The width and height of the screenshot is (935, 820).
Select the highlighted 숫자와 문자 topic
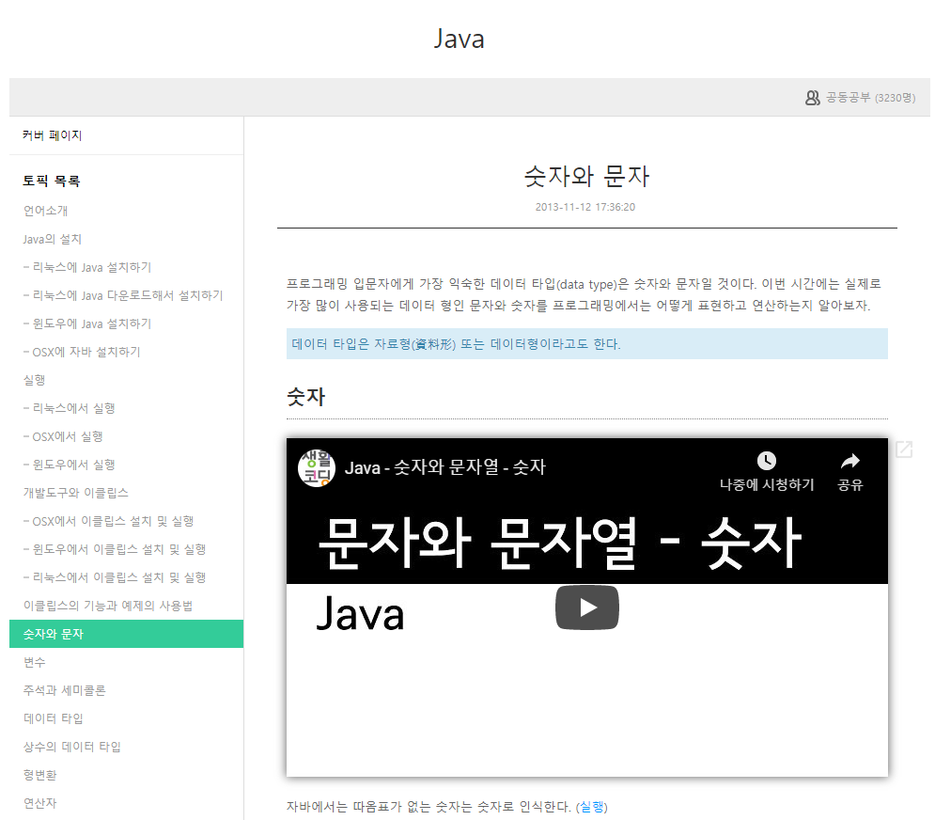[54, 634]
